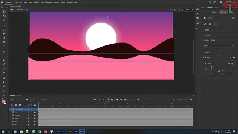Viewport: 238px width, 134px height.
Task: Delete the selected layer with trash button
Action: pos(20,105)
